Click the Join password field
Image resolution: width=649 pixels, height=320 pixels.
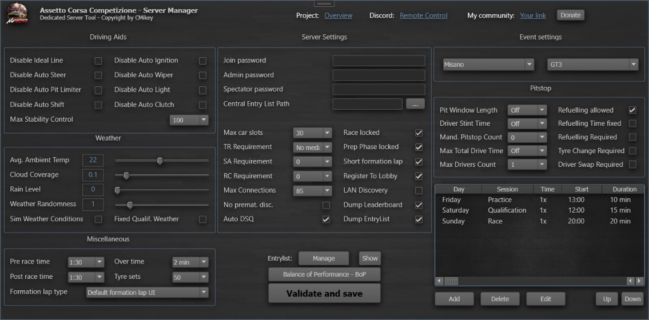click(x=379, y=61)
